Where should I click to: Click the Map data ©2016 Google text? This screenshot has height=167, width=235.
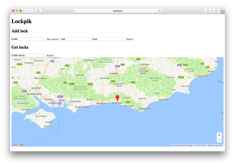click(x=183, y=145)
